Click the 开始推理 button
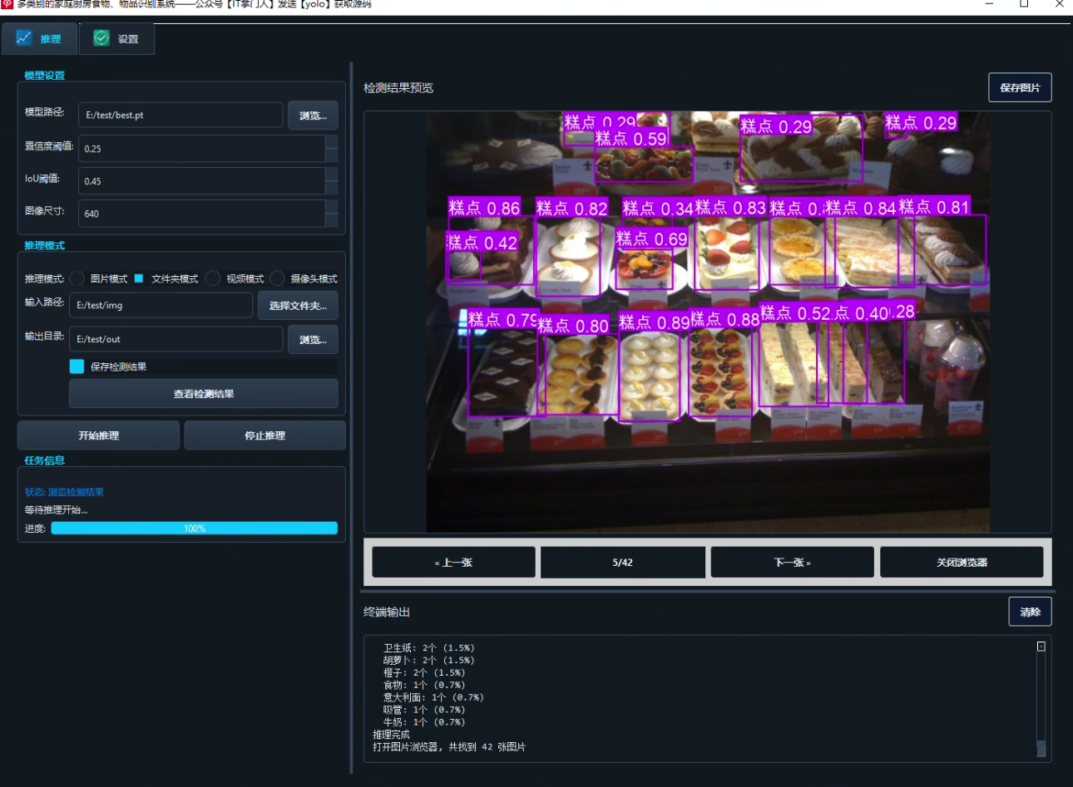This screenshot has width=1073, height=787. pos(98,435)
